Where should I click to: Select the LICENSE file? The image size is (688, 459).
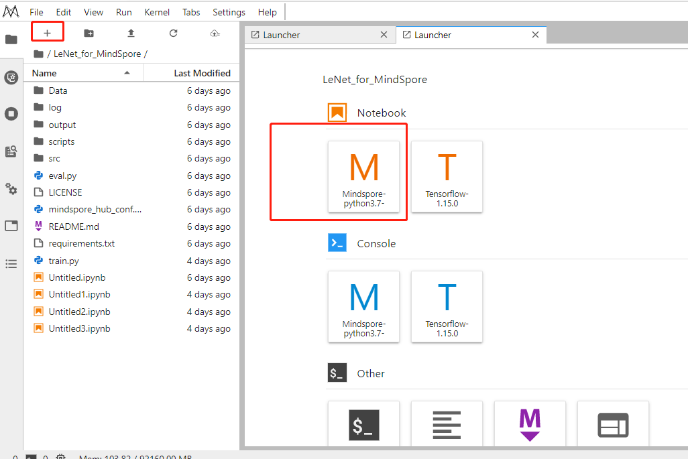click(131, 192)
